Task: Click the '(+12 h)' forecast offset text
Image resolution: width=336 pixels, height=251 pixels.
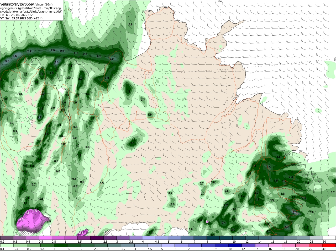Action: 38,18
